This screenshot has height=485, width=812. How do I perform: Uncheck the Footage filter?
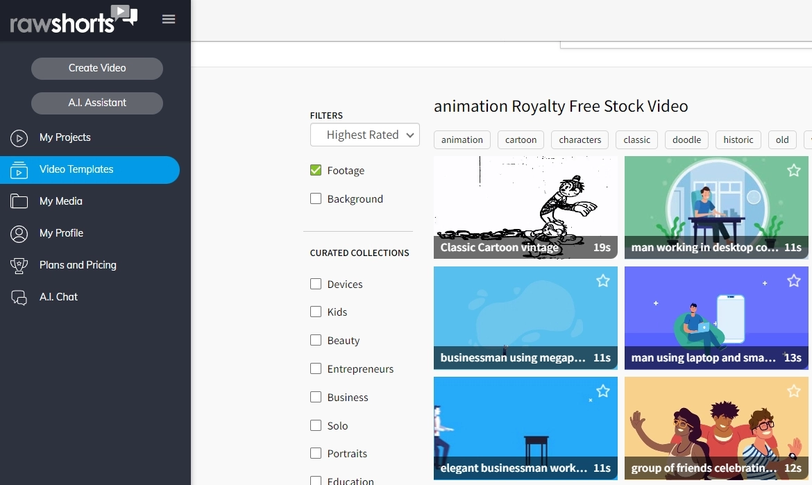click(x=316, y=170)
